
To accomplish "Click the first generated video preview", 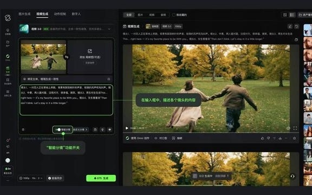I will (x=211, y=88).
